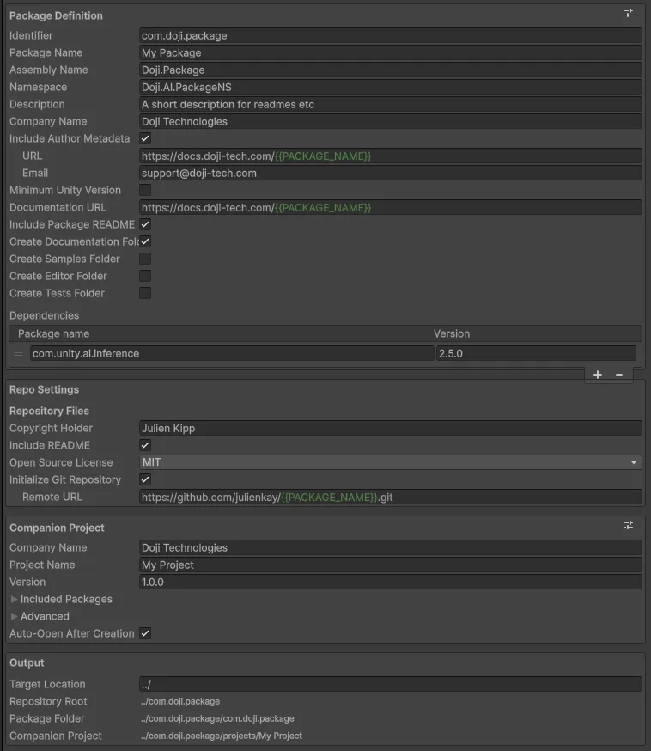Edit Companion Project Version field

click(391, 582)
